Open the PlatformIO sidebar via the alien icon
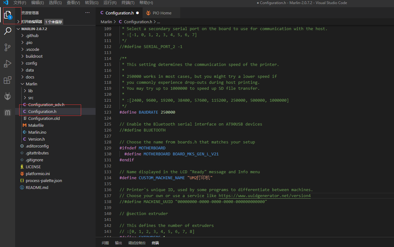Viewport: 394px width, 247px height. [8, 96]
